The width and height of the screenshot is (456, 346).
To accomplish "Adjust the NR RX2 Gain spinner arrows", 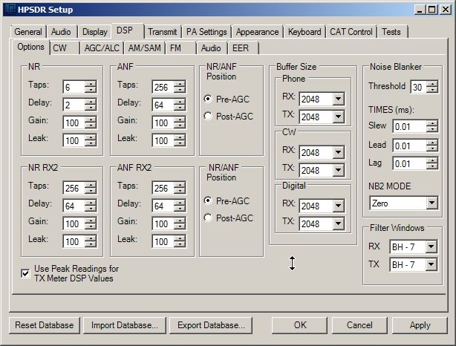I will click(x=91, y=223).
